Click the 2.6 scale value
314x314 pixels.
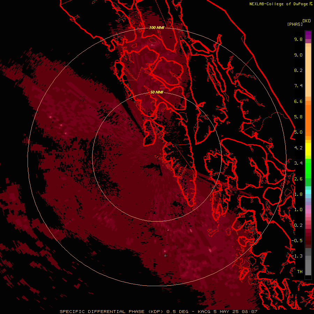click(x=298, y=179)
